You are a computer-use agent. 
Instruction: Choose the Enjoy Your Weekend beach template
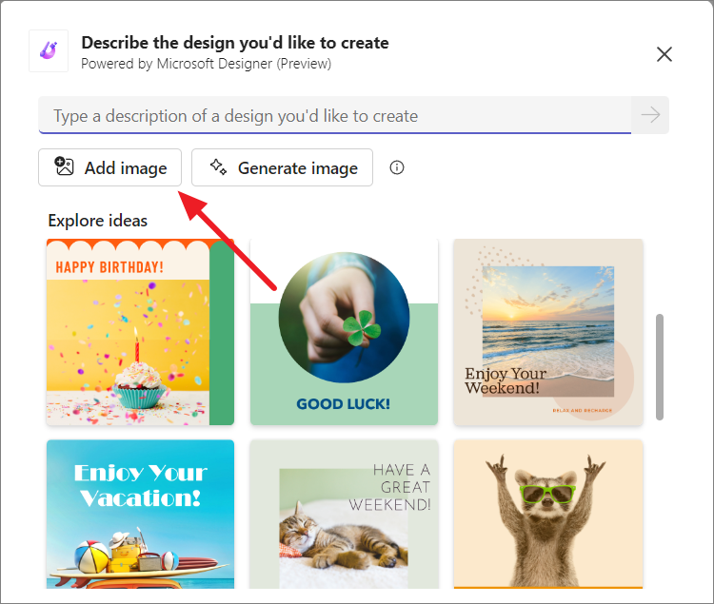pos(548,332)
